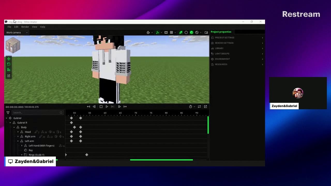The width and height of the screenshot is (331, 186).
Task: Select the Rotate tool in viewport
Action: [x=9, y=64]
